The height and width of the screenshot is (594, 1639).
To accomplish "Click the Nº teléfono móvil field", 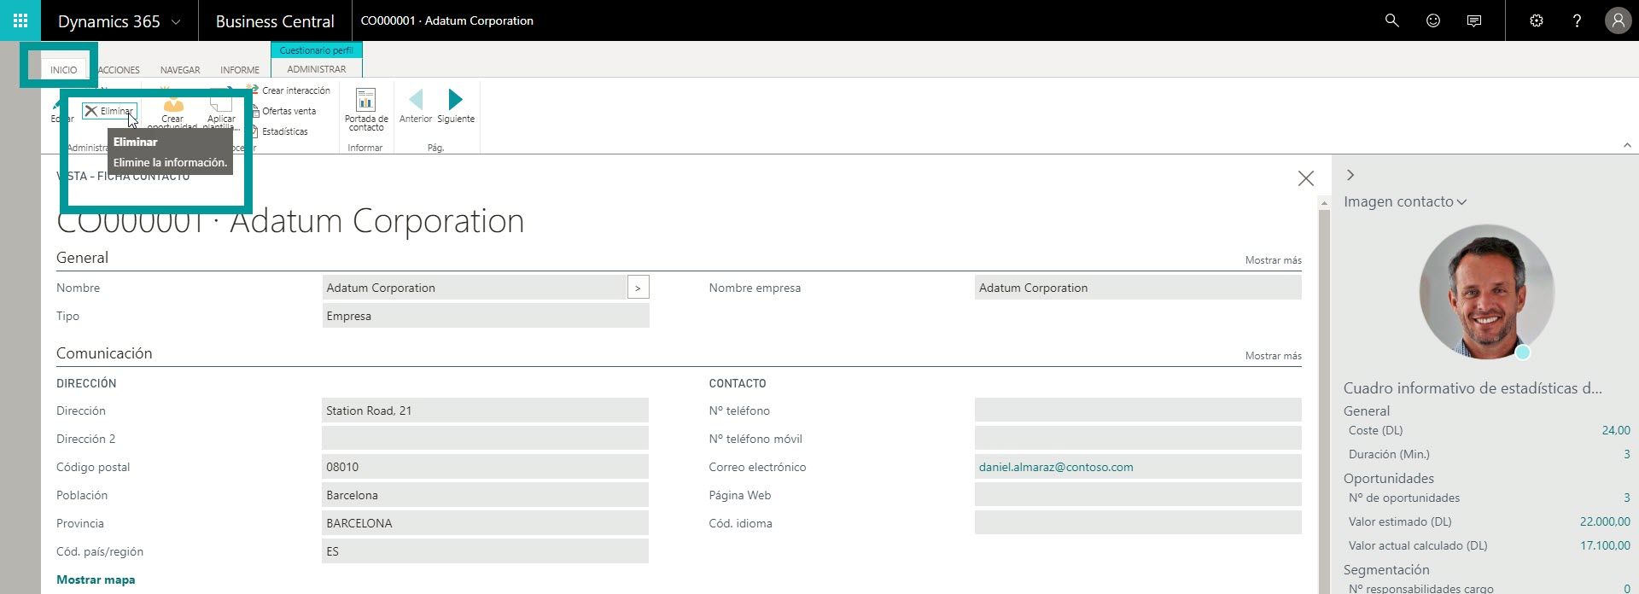I will [x=1138, y=439].
